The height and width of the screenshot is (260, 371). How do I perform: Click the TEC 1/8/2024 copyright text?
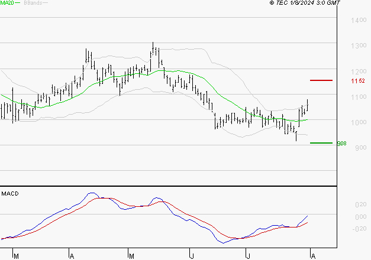[x=305, y=3]
